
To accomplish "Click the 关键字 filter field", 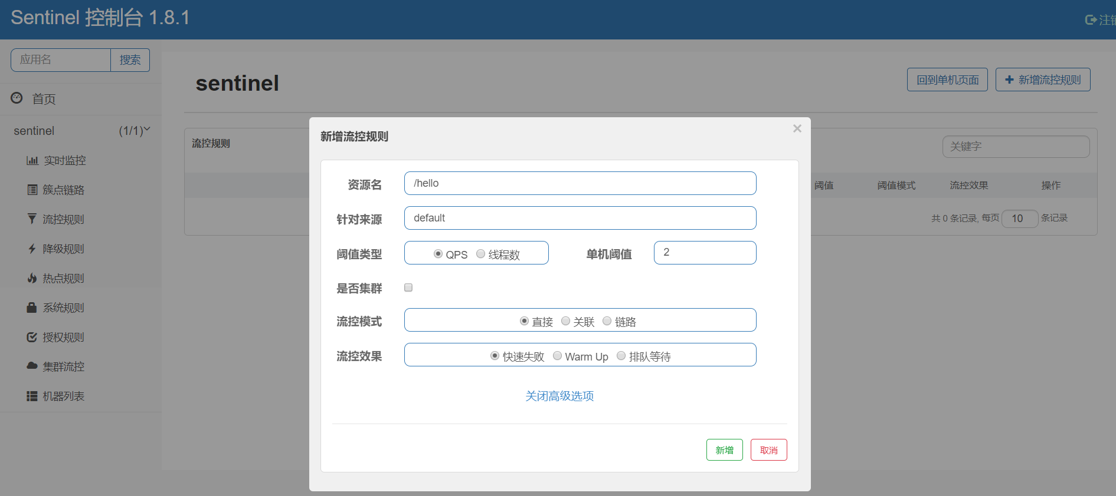I will [x=1016, y=147].
